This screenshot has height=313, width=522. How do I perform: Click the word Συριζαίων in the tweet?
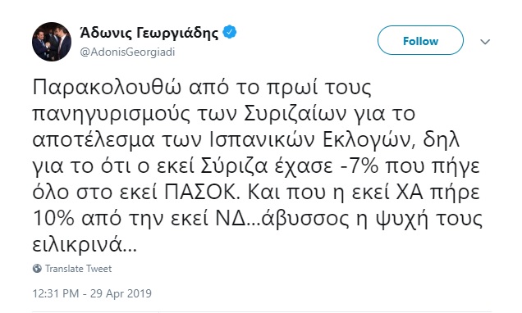coord(295,114)
